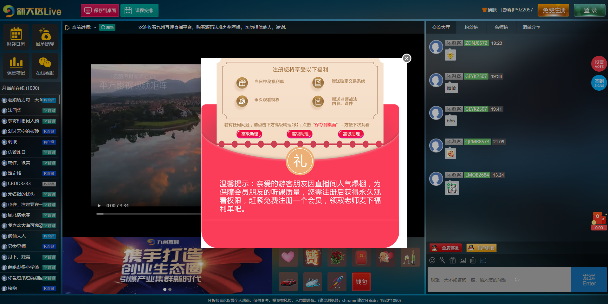
Task: Open the 财经日历 calendar icon
Action: [16, 36]
